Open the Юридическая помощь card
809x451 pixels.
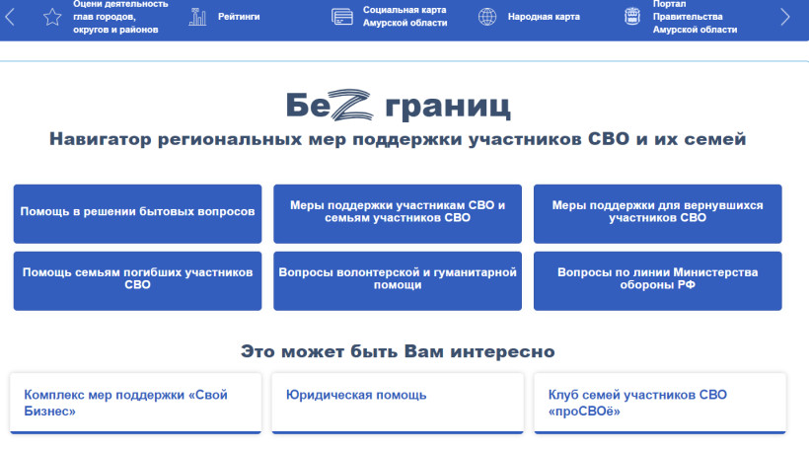click(x=398, y=403)
